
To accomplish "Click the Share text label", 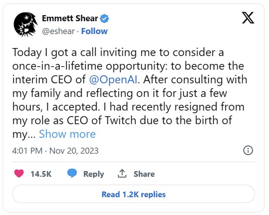I will coord(144,174).
